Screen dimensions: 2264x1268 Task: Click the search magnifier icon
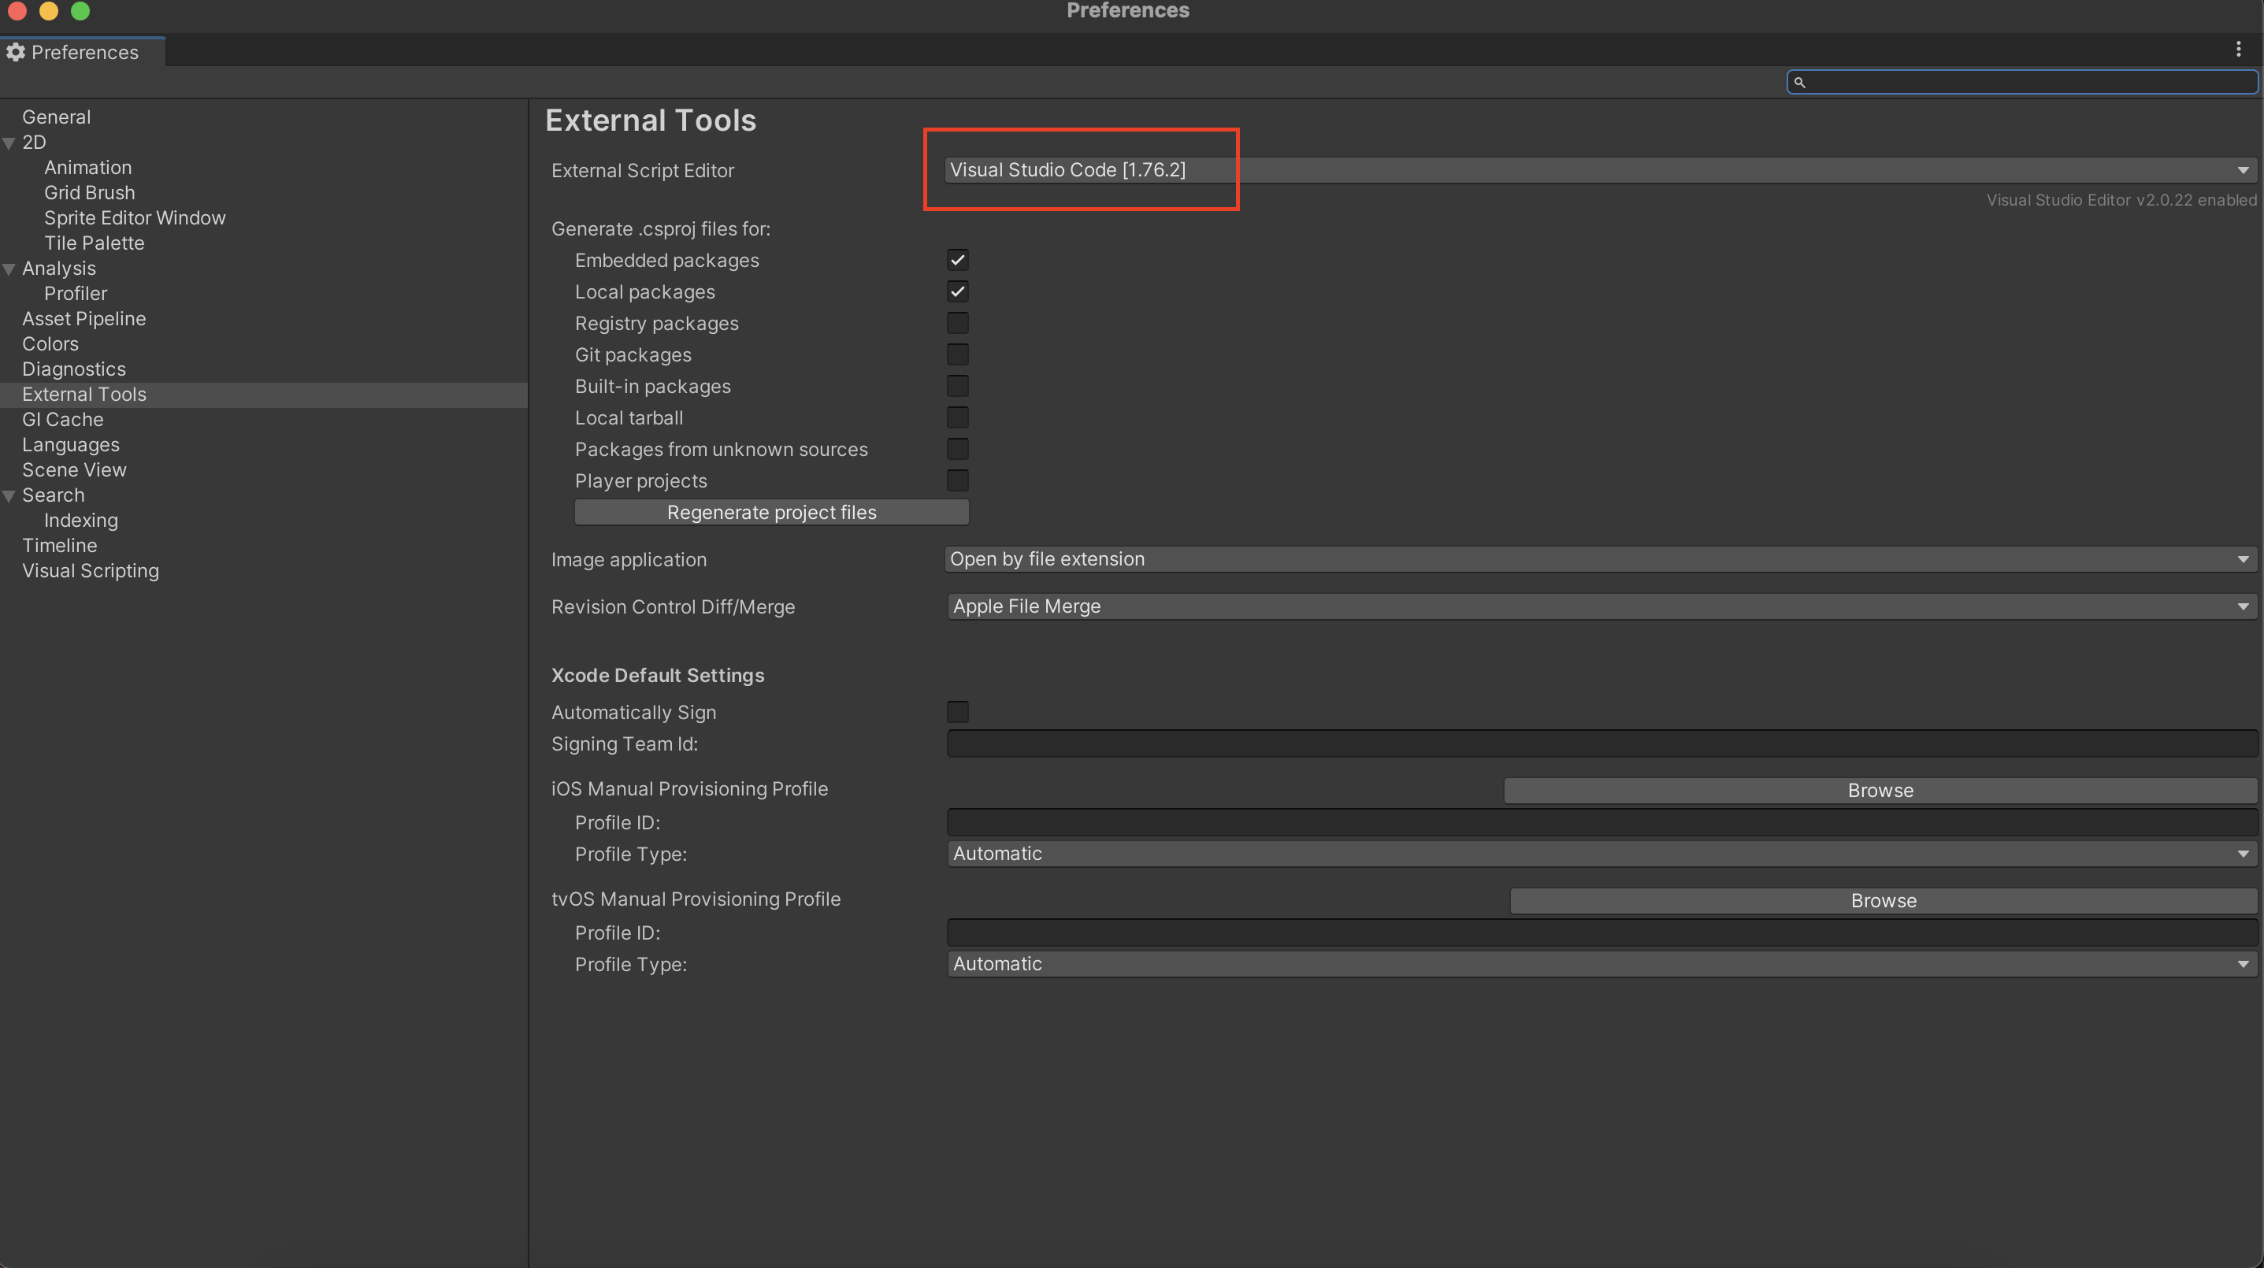[x=1799, y=83]
